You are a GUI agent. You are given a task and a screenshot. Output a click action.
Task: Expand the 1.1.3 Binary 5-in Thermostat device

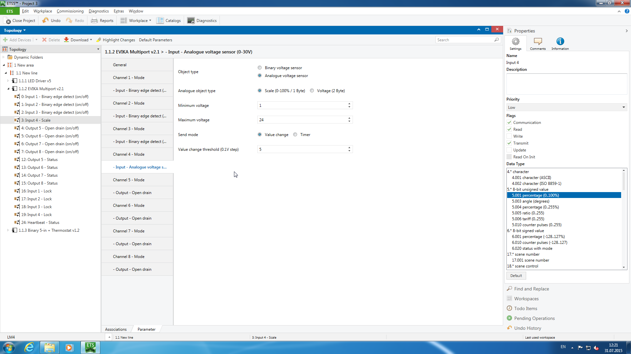(x=8, y=230)
